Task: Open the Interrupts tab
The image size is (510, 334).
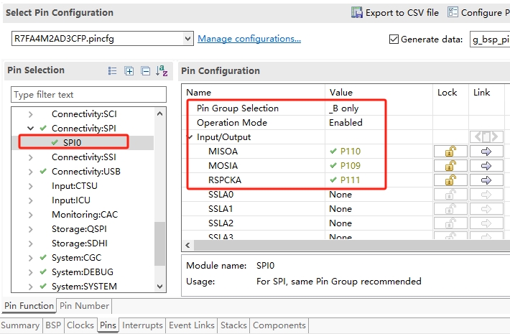Action: (142, 325)
